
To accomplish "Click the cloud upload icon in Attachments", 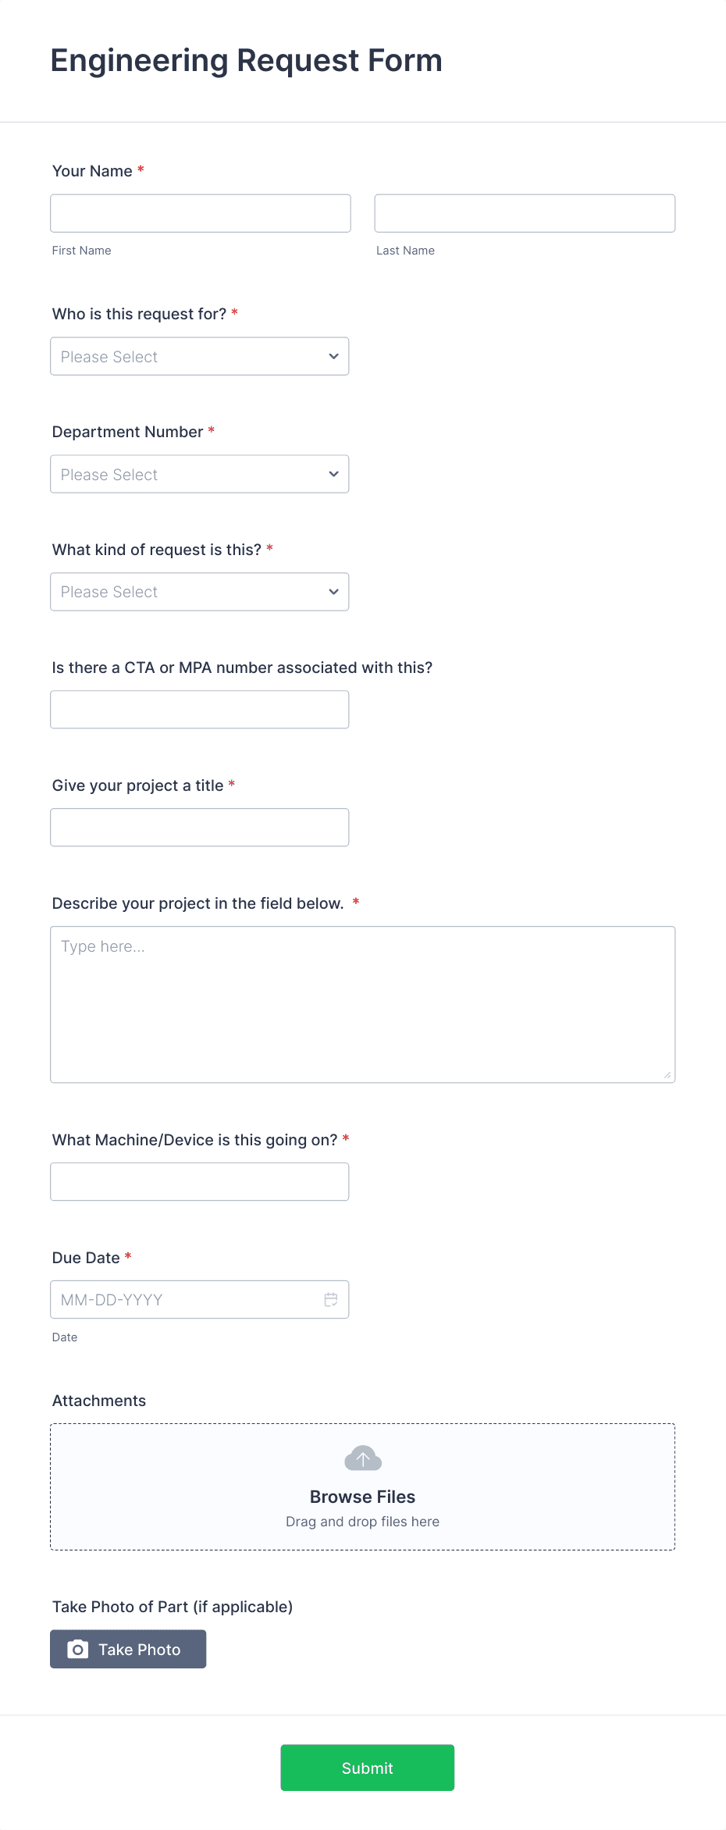I will pyautogui.click(x=362, y=1457).
